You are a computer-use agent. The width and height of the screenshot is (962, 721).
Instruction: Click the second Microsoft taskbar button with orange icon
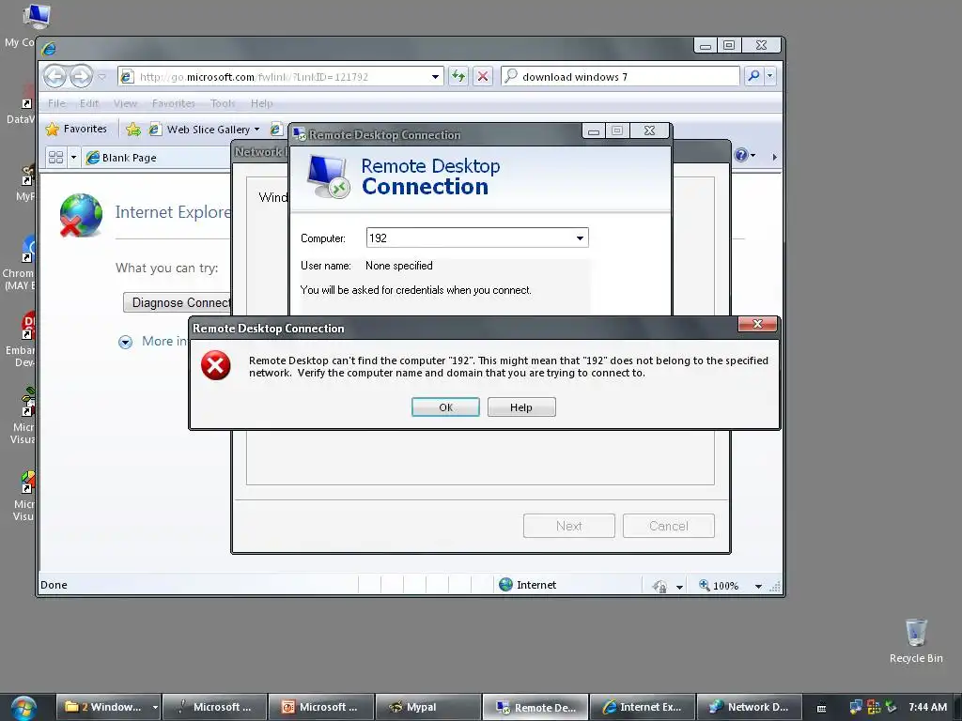point(321,707)
